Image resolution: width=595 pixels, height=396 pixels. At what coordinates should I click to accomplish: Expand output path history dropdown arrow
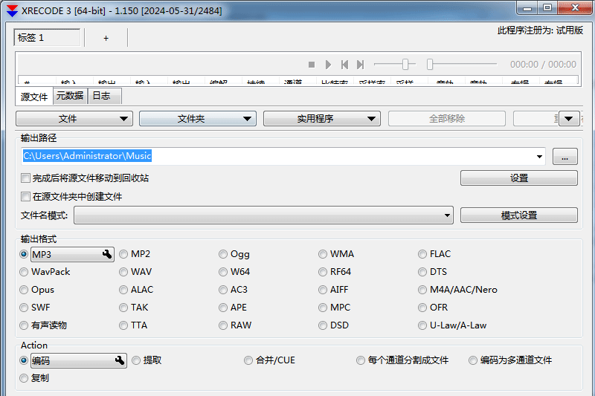pos(539,157)
